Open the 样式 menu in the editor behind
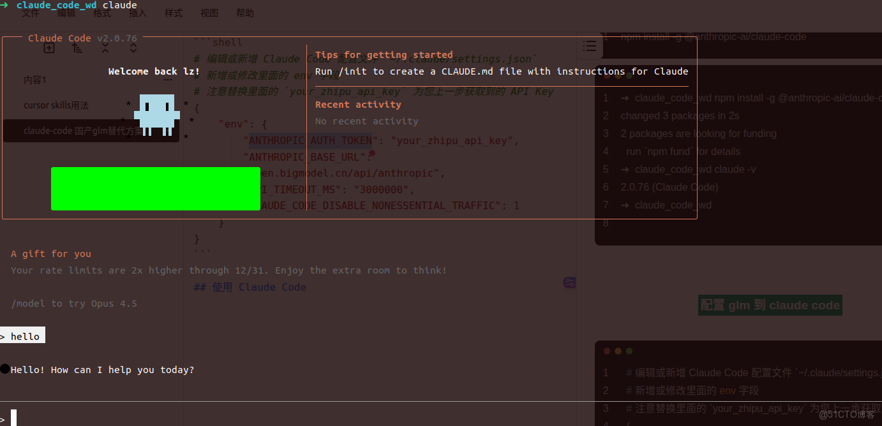882x426 pixels. point(174,13)
